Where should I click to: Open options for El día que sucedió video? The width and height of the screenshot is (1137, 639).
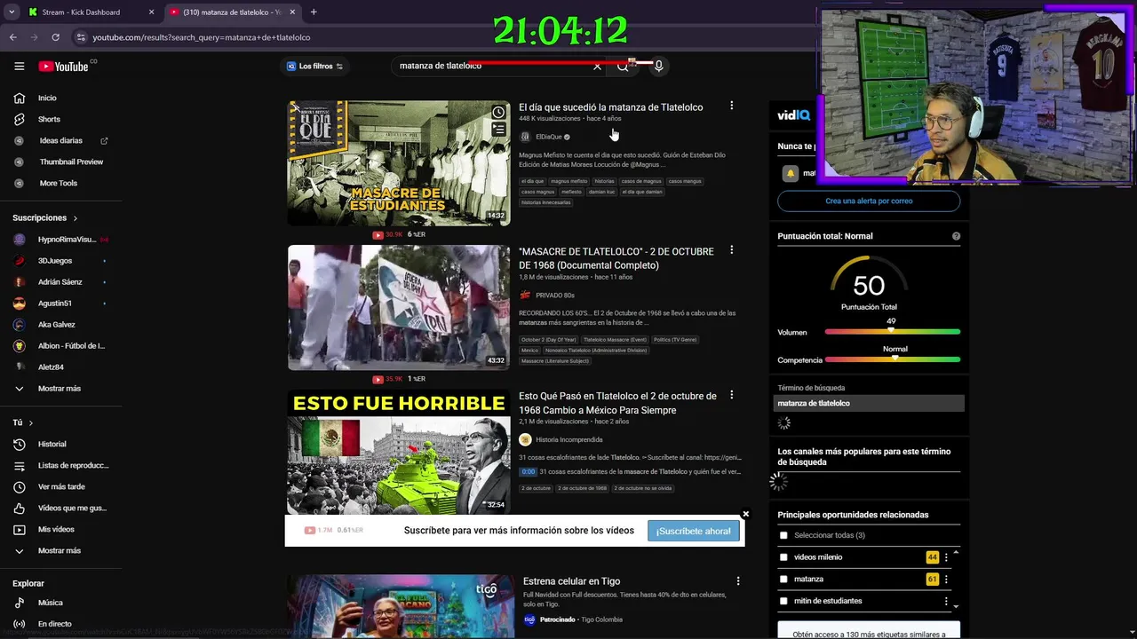[731, 106]
